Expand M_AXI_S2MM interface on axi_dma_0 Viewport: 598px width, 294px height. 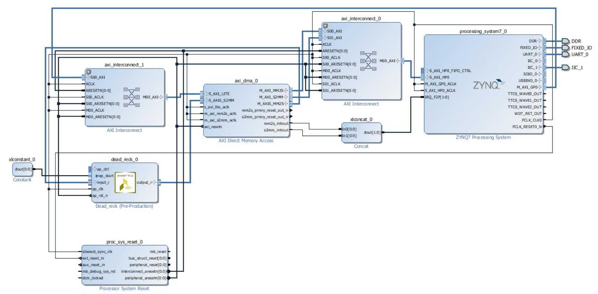(286, 97)
